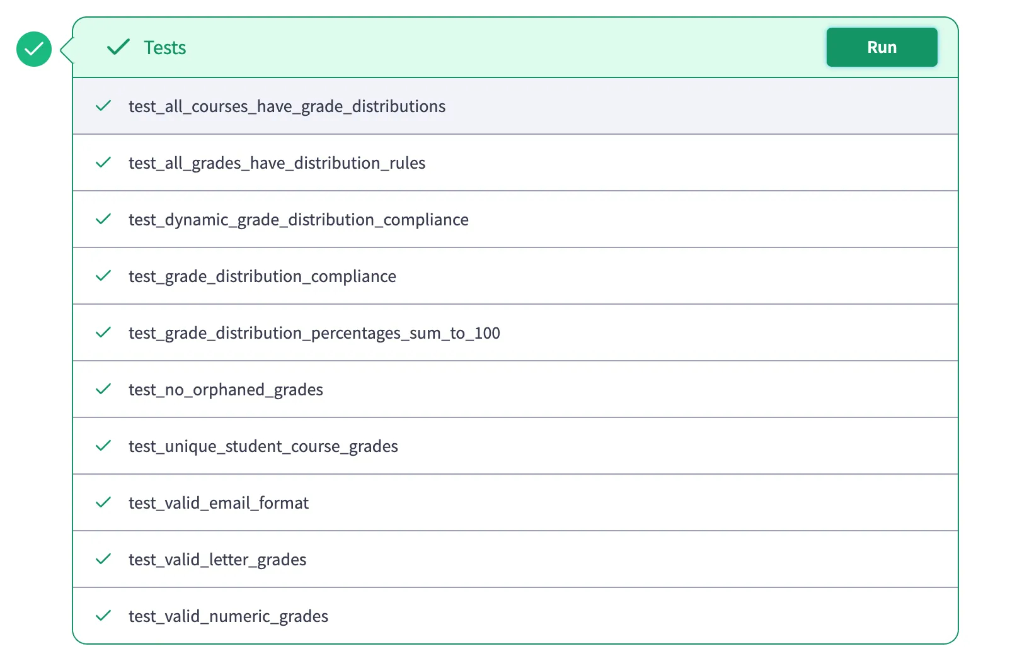The width and height of the screenshot is (1022, 661).
Task: Click the green checkmark badge outside the panel
Action: [33, 49]
